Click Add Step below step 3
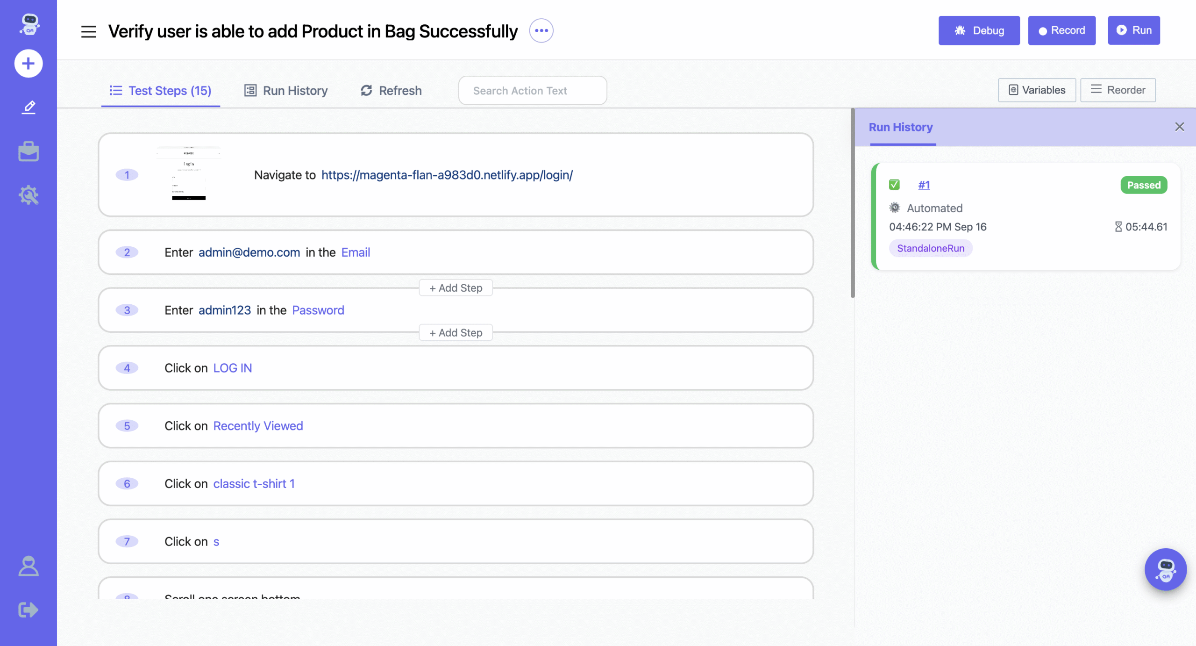 point(456,333)
